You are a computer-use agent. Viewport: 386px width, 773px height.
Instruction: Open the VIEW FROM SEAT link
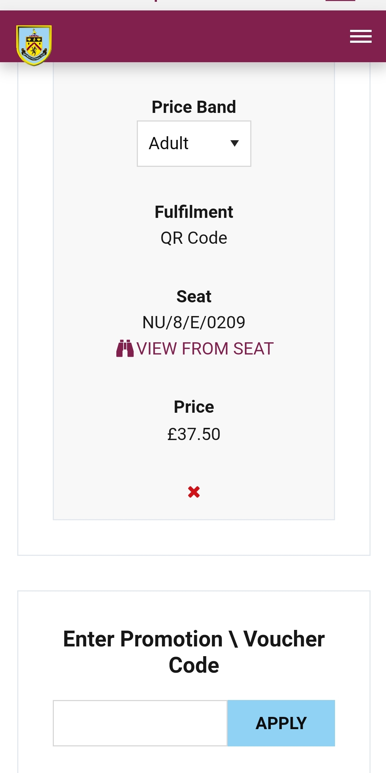(205, 348)
